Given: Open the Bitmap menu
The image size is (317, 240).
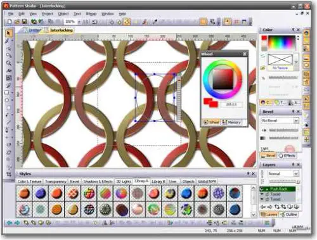Looking at the screenshot, I should tap(91, 14).
